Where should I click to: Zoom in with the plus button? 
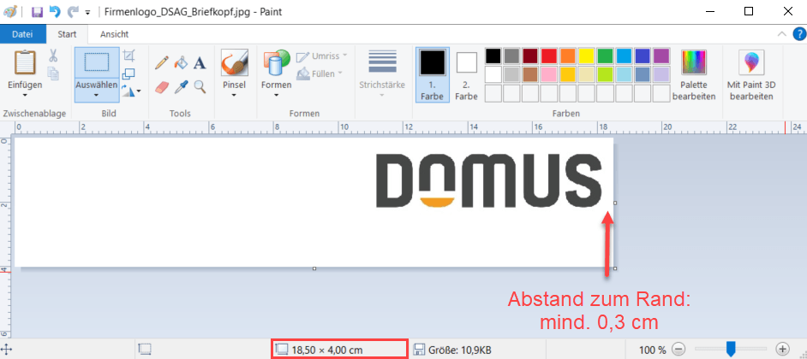coord(782,350)
